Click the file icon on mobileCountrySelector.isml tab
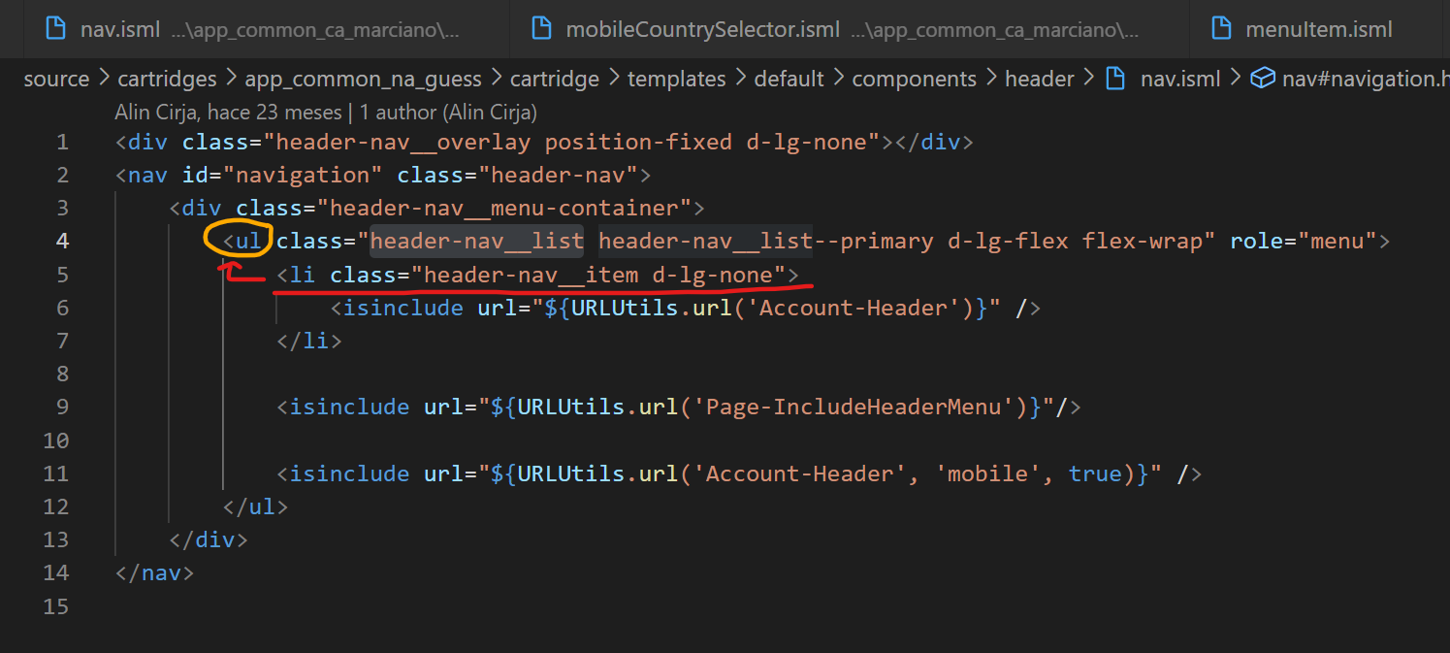Screen dimensions: 1450x653 [540, 28]
